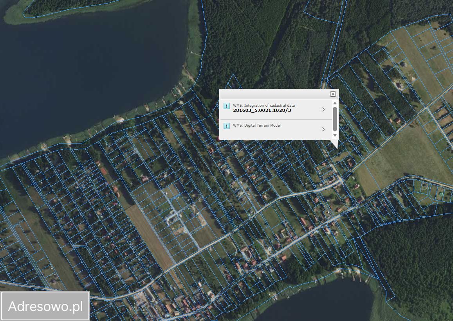
Task: Click the popup's pointer tail on map
Action: coord(335,144)
